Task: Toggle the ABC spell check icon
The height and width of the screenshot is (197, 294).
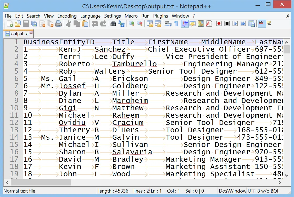Action: (262, 24)
